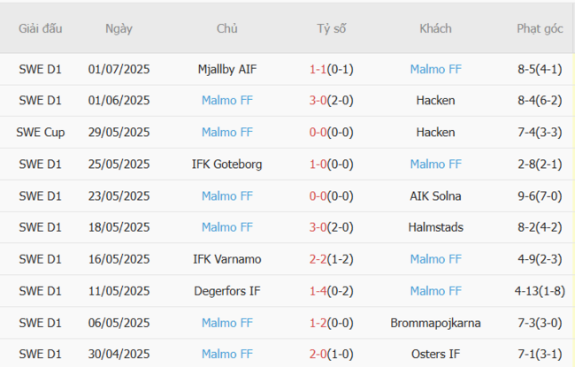Click the Giải đấu column header
This screenshot has height=367, width=575.
pyautogui.click(x=40, y=28)
